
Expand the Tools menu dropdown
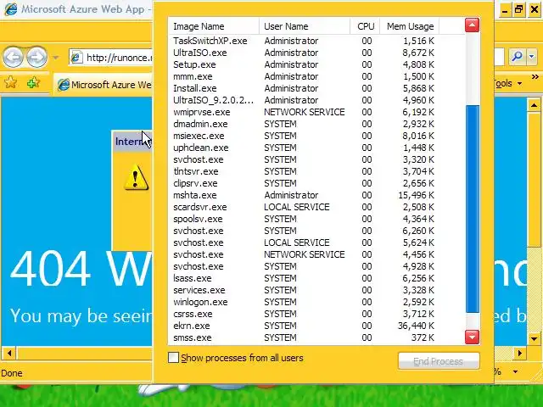519,84
